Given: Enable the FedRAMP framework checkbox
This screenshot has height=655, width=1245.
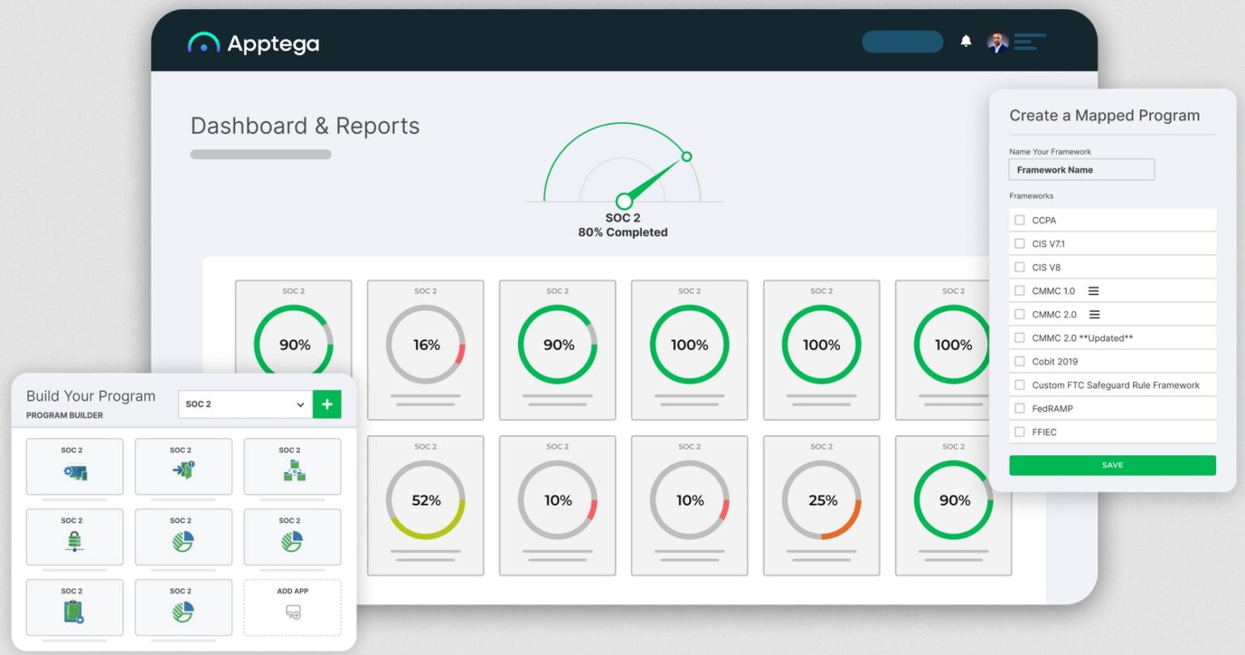Looking at the screenshot, I should 1019,408.
